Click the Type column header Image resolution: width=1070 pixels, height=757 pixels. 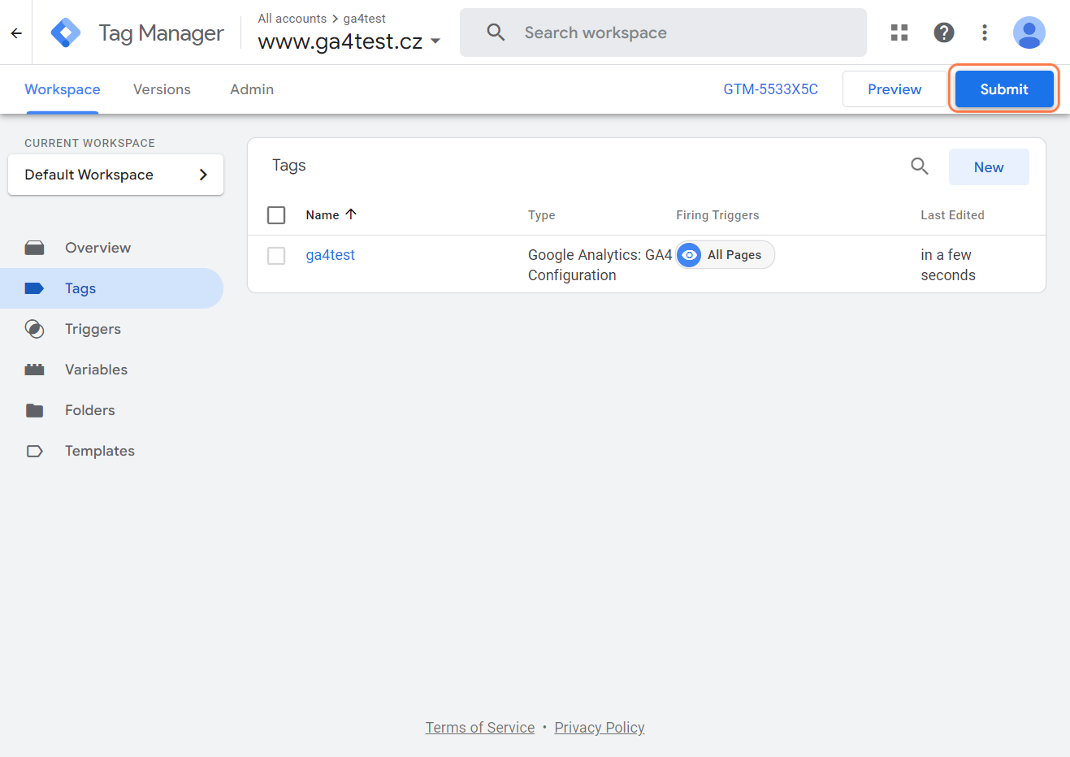tap(542, 215)
